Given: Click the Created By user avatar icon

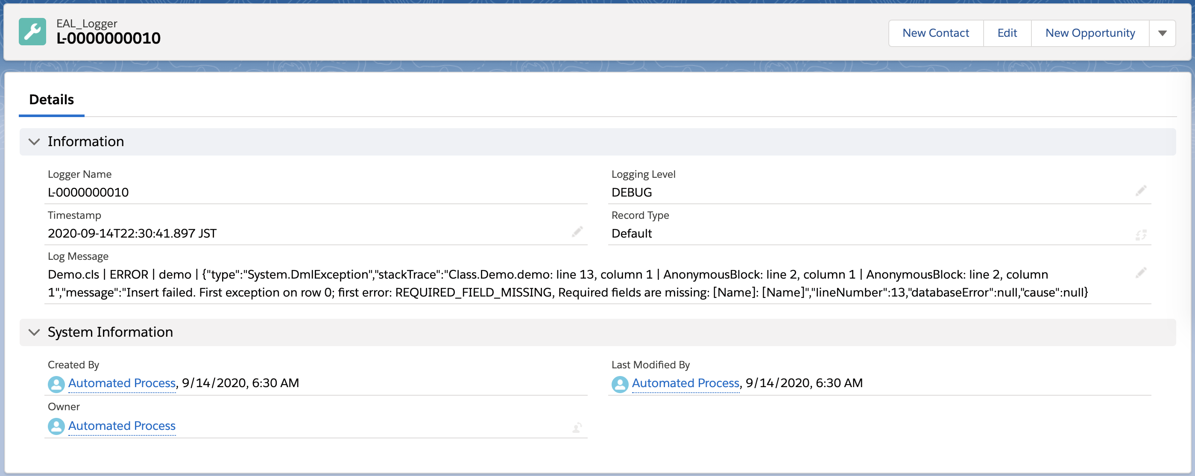Looking at the screenshot, I should coord(56,384).
